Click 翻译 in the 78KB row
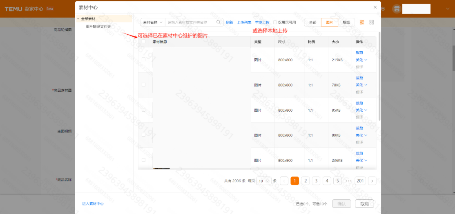The width and height of the screenshot is (455, 214). point(359,92)
